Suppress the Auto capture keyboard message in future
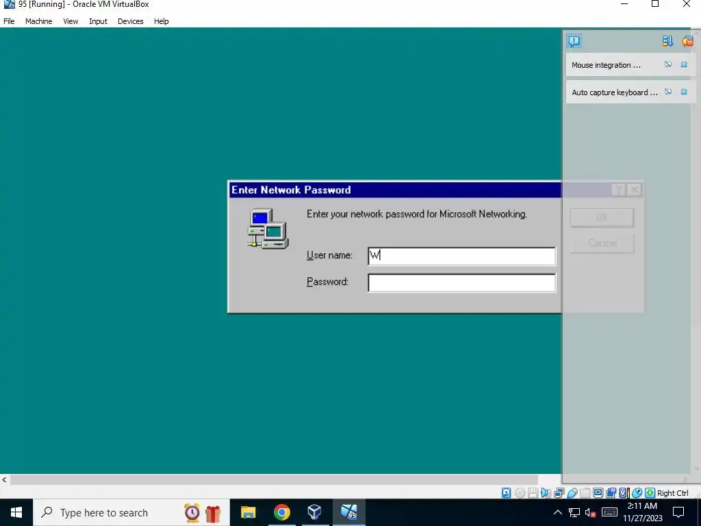Image resolution: width=701 pixels, height=526 pixels. [668, 92]
